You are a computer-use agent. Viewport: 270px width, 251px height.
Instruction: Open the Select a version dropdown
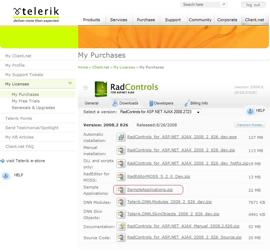tap(159, 112)
